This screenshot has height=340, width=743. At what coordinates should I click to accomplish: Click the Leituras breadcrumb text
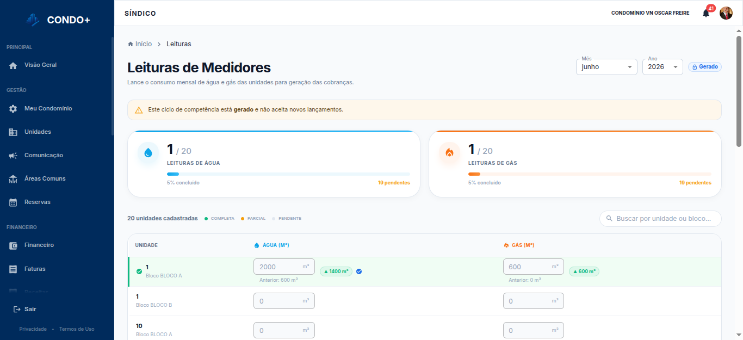[x=179, y=44]
